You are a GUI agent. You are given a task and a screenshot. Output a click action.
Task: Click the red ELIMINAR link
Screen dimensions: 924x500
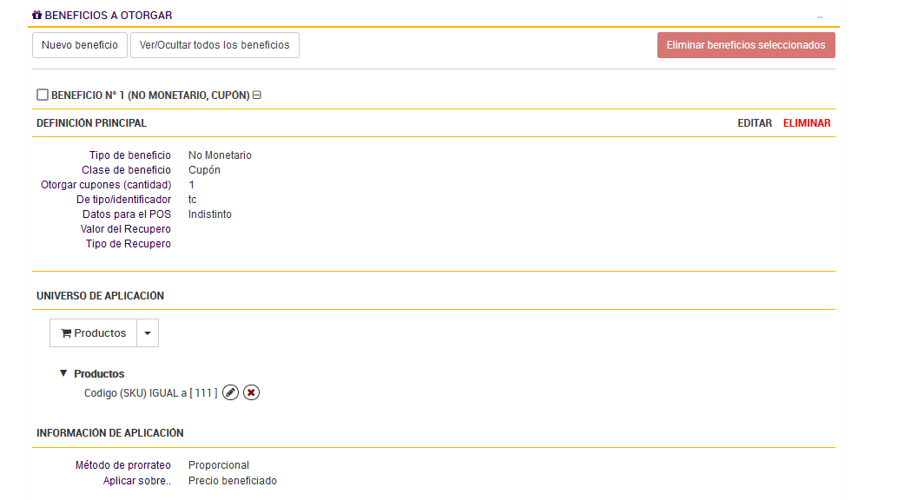pyautogui.click(x=807, y=123)
